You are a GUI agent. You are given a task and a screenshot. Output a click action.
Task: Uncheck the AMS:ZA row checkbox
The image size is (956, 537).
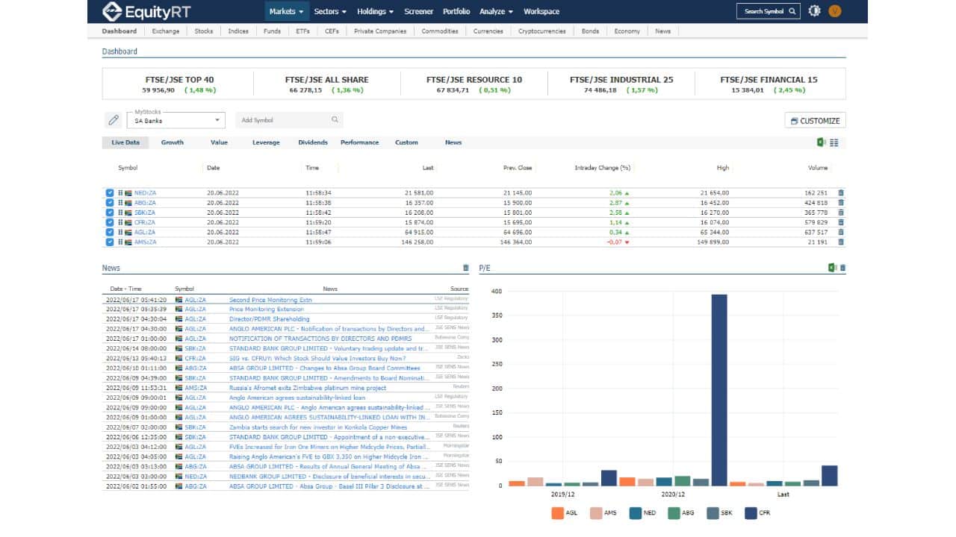pyautogui.click(x=110, y=242)
